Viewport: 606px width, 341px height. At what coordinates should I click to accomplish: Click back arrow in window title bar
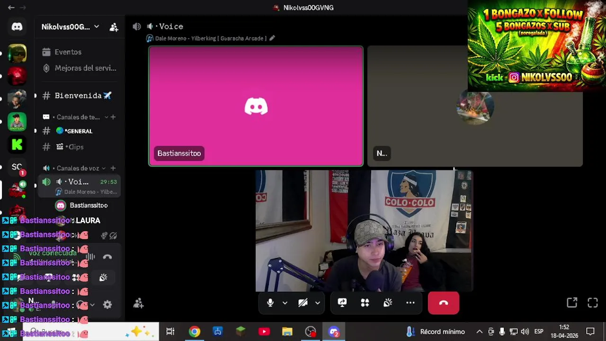(x=11, y=8)
